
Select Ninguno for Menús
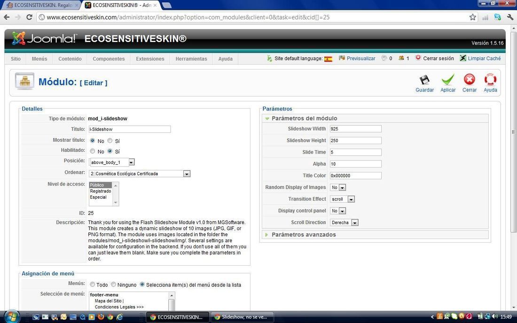113,285
